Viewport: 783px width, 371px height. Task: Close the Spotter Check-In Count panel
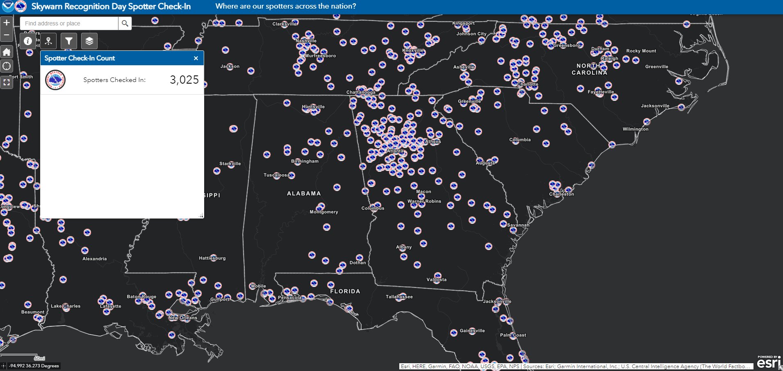pos(196,58)
